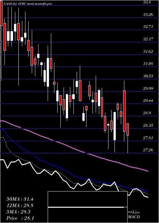
Task: Click the 31.08 price axis label
Action: (x=148, y=64)
